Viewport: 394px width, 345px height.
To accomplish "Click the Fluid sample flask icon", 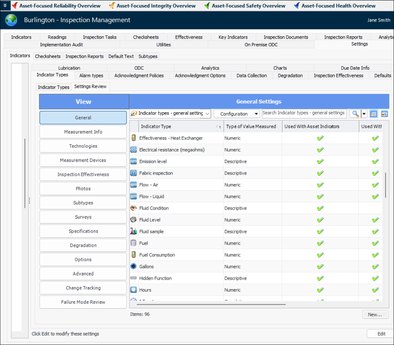I will coord(134,231).
